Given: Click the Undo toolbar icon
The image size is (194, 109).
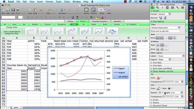Looking at the screenshot, I should point(48,10).
